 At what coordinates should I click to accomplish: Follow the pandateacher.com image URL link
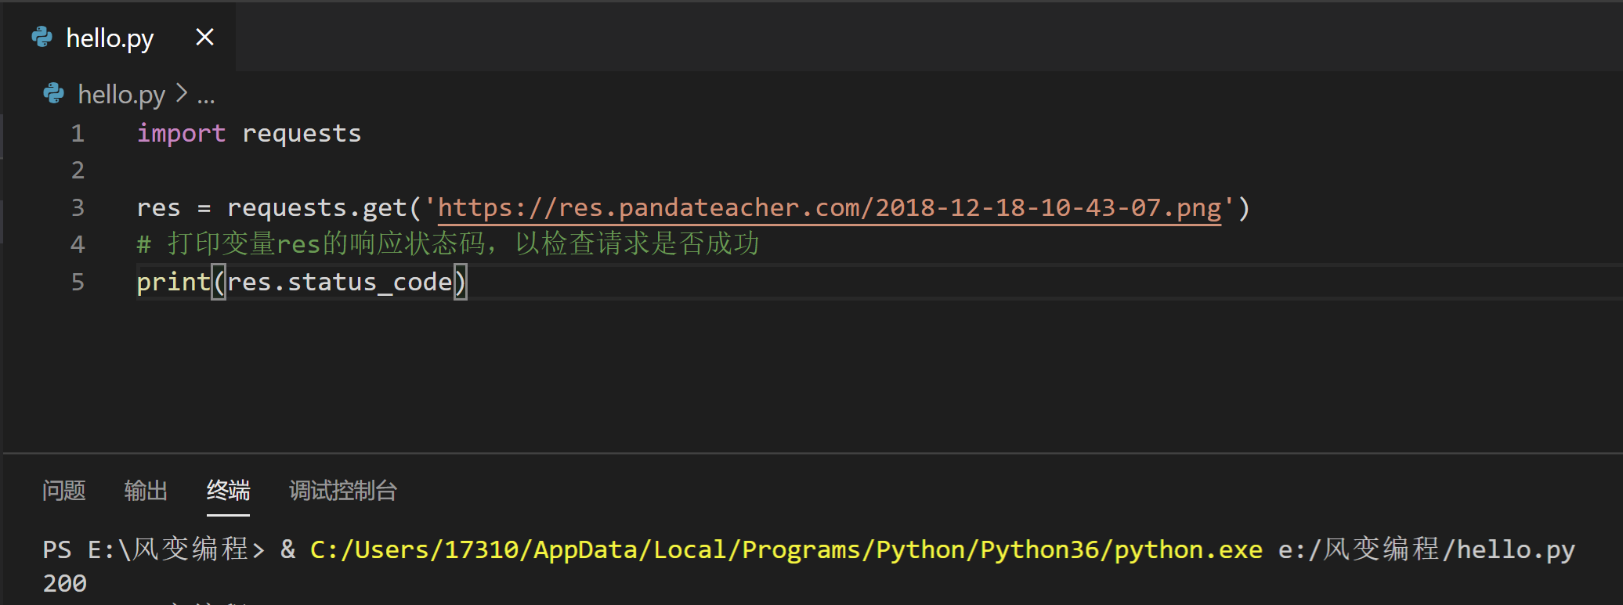point(830,207)
